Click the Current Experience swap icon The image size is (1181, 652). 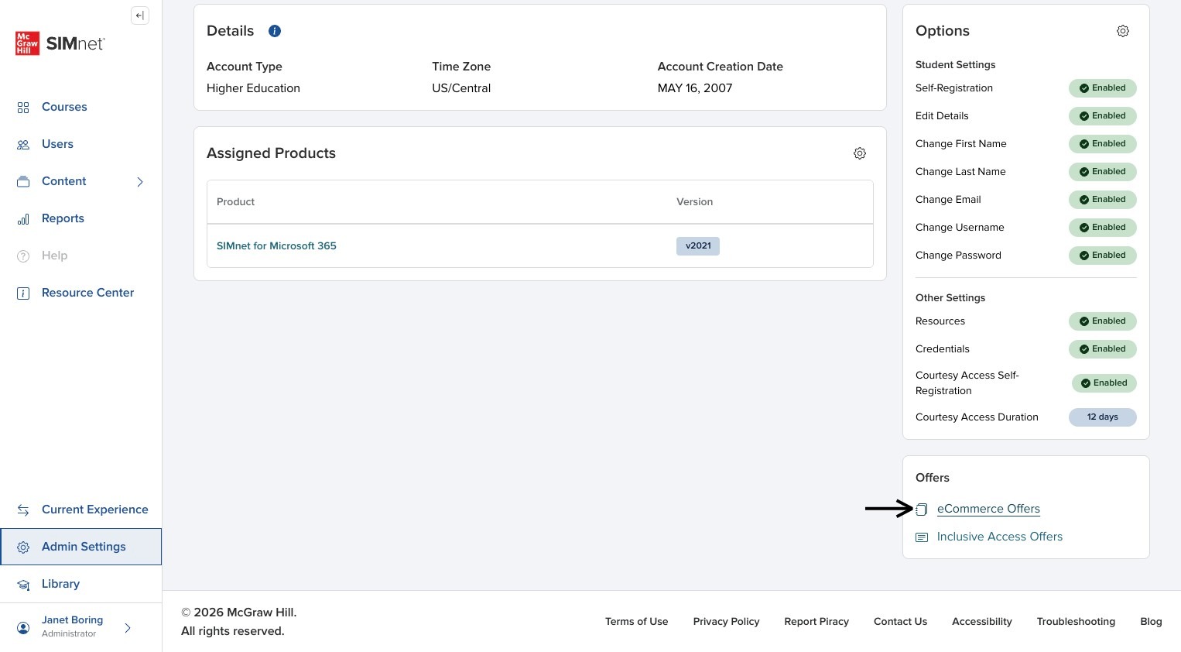(23, 510)
